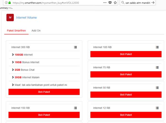The width and height of the screenshot is (166, 123).
Task: Click the site information icon in the address bar
Action: click(x=6, y=2)
